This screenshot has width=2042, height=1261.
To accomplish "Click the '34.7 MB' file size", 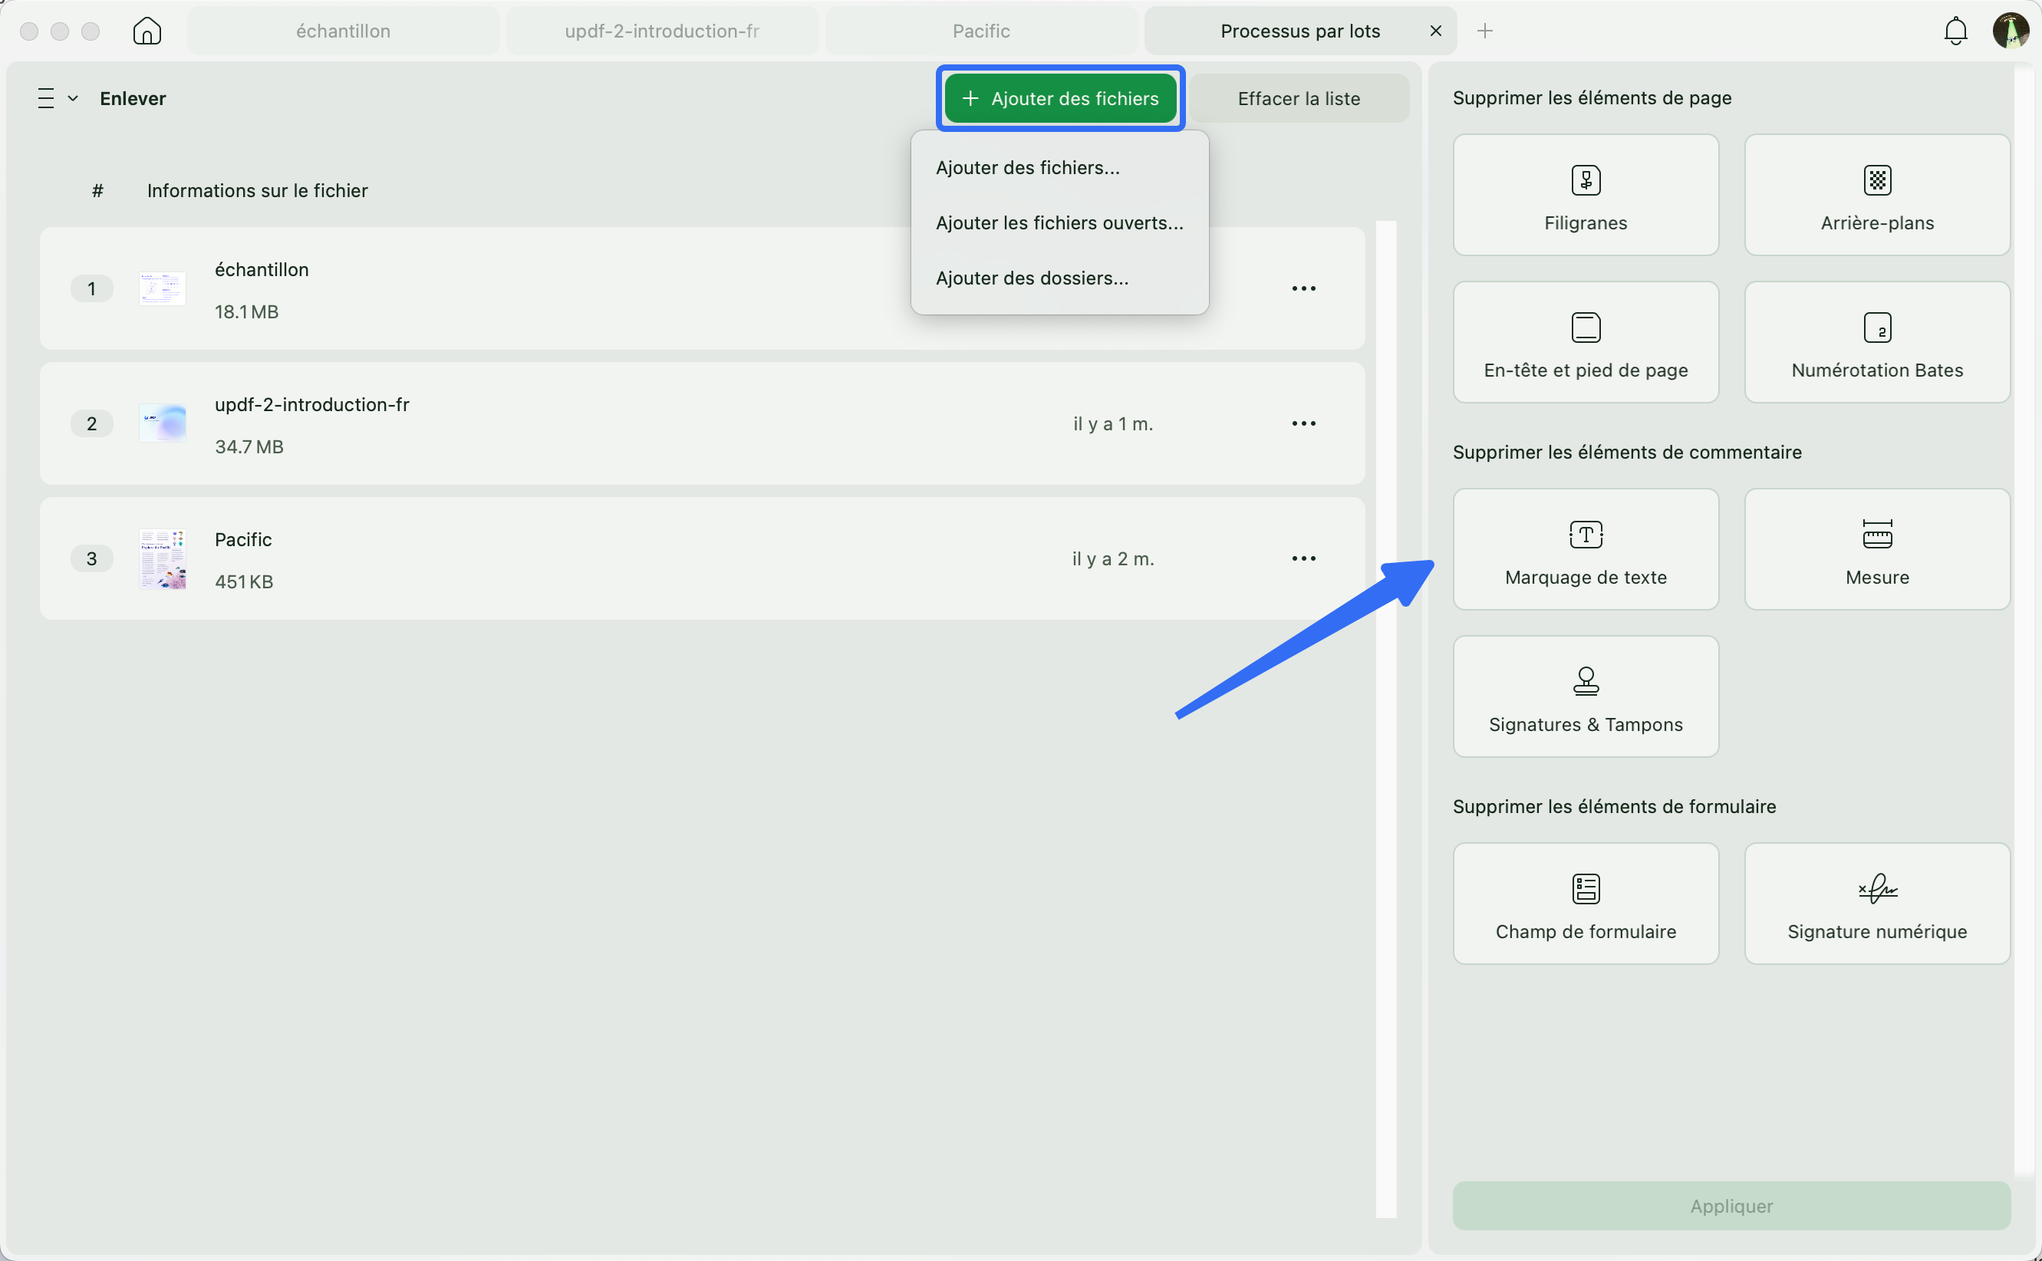I will (249, 447).
